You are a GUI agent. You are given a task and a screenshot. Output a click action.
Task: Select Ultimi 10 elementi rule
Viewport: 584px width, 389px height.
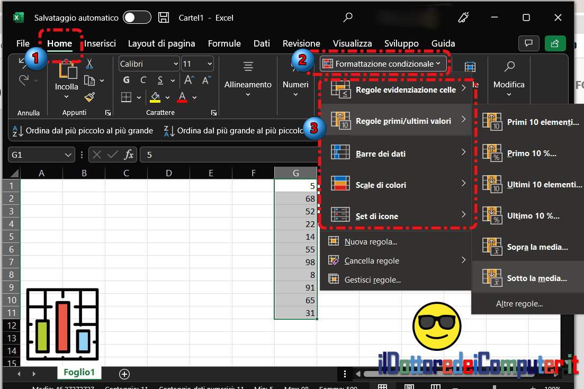point(528,184)
